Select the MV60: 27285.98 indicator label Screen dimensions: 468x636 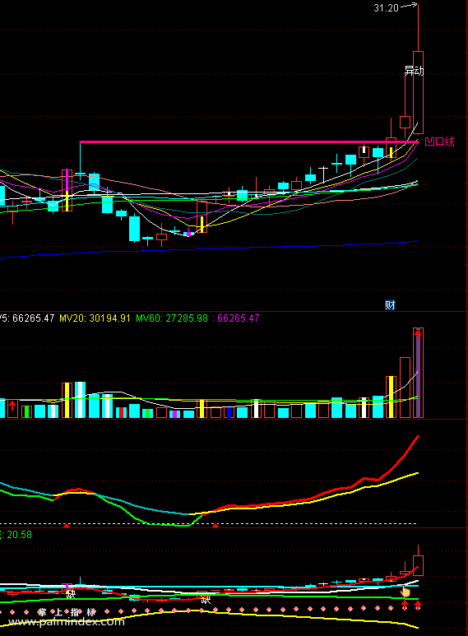pyautogui.click(x=172, y=318)
